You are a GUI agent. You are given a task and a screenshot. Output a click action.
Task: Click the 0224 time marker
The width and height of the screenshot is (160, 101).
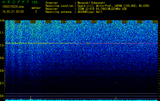pyautogui.click(x=63, y=22)
